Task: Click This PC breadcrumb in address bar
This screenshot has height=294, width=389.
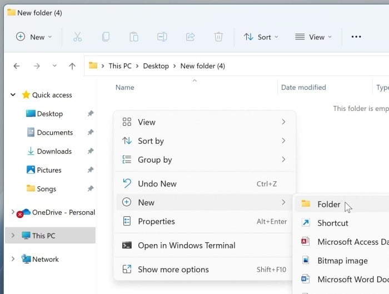Action: point(120,66)
